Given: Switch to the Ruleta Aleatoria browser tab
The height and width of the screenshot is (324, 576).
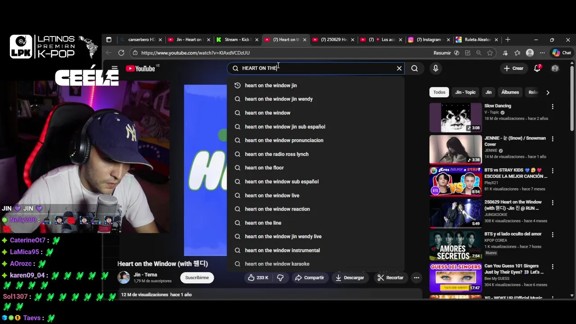Looking at the screenshot, I should click(476, 40).
